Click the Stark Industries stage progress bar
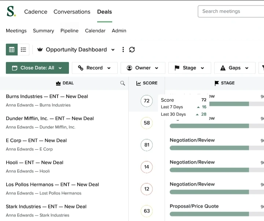264x221 pixels. (217, 214)
